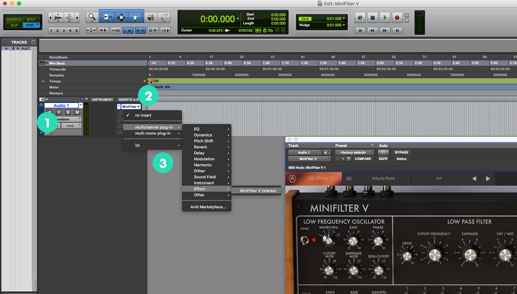
Task: Click the preset settings copy icon
Action: [349, 159]
